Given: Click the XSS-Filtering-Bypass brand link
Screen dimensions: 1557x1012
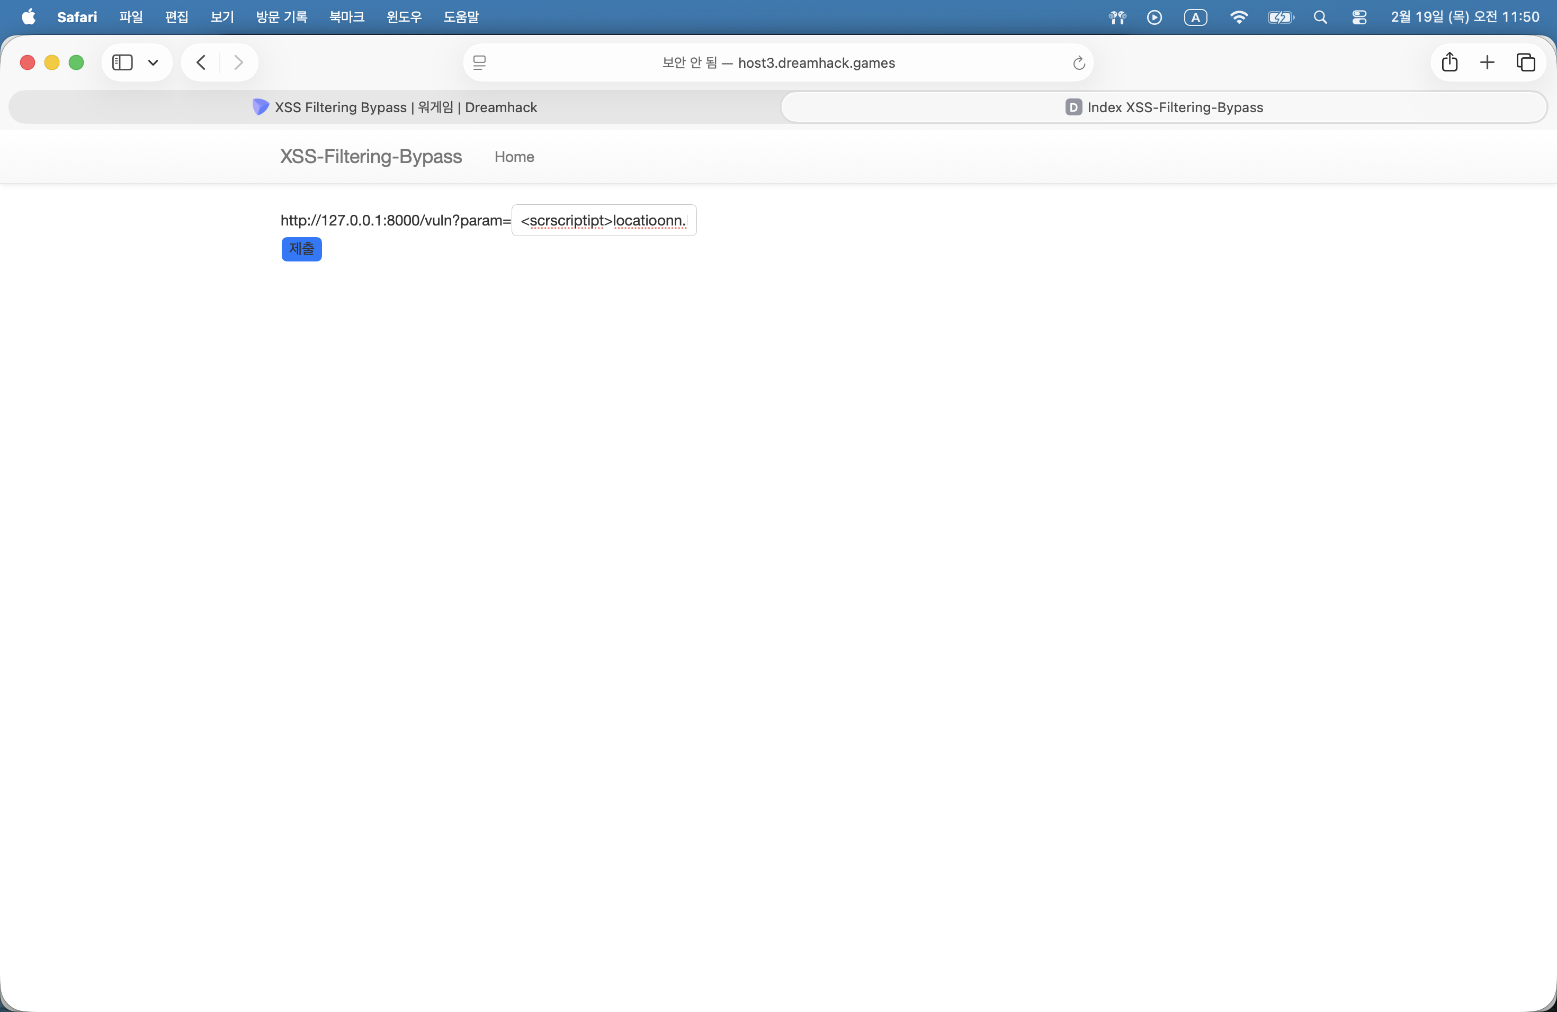Looking at the screenshot, I should click(x=371, y=157).
